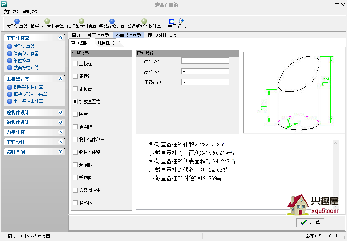The image size is (347, 241).
Task: Check the 桶形体 checkbox
Action: tap(75, 203)
